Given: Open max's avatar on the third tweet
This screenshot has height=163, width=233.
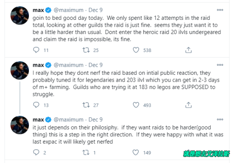Looking at the screenshot, I should point(19,125).
